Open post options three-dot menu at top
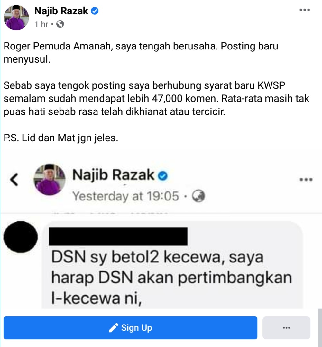The width and height of the screenshot is (322, 347). pos(305,10)
